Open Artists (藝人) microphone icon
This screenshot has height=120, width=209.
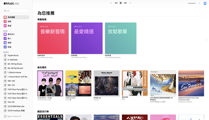coord(5,39)
